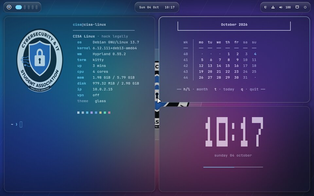Click the Sun 04 Oct 10:17 clock module
The height and width of the screenshot is (196, 314).
click(x=157, y=7)
